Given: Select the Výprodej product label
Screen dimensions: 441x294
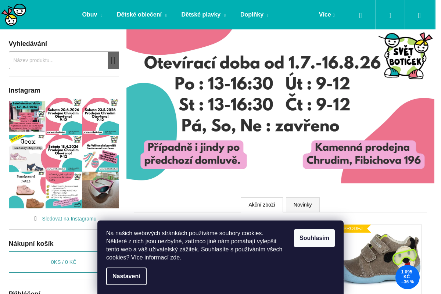Looking at the screenshot, I should click(x=355, y=229).
